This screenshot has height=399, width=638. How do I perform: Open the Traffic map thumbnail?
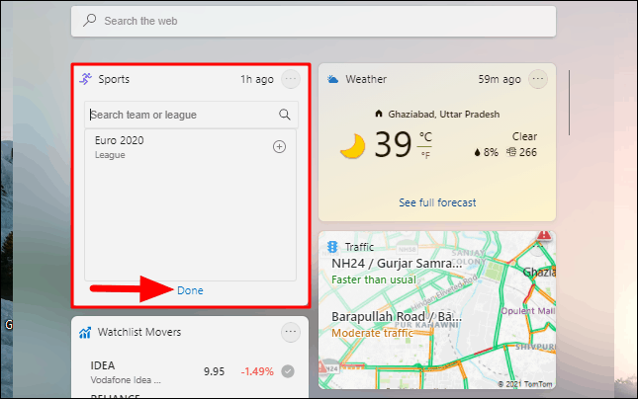pyautogui.click(x=437, y=310)
